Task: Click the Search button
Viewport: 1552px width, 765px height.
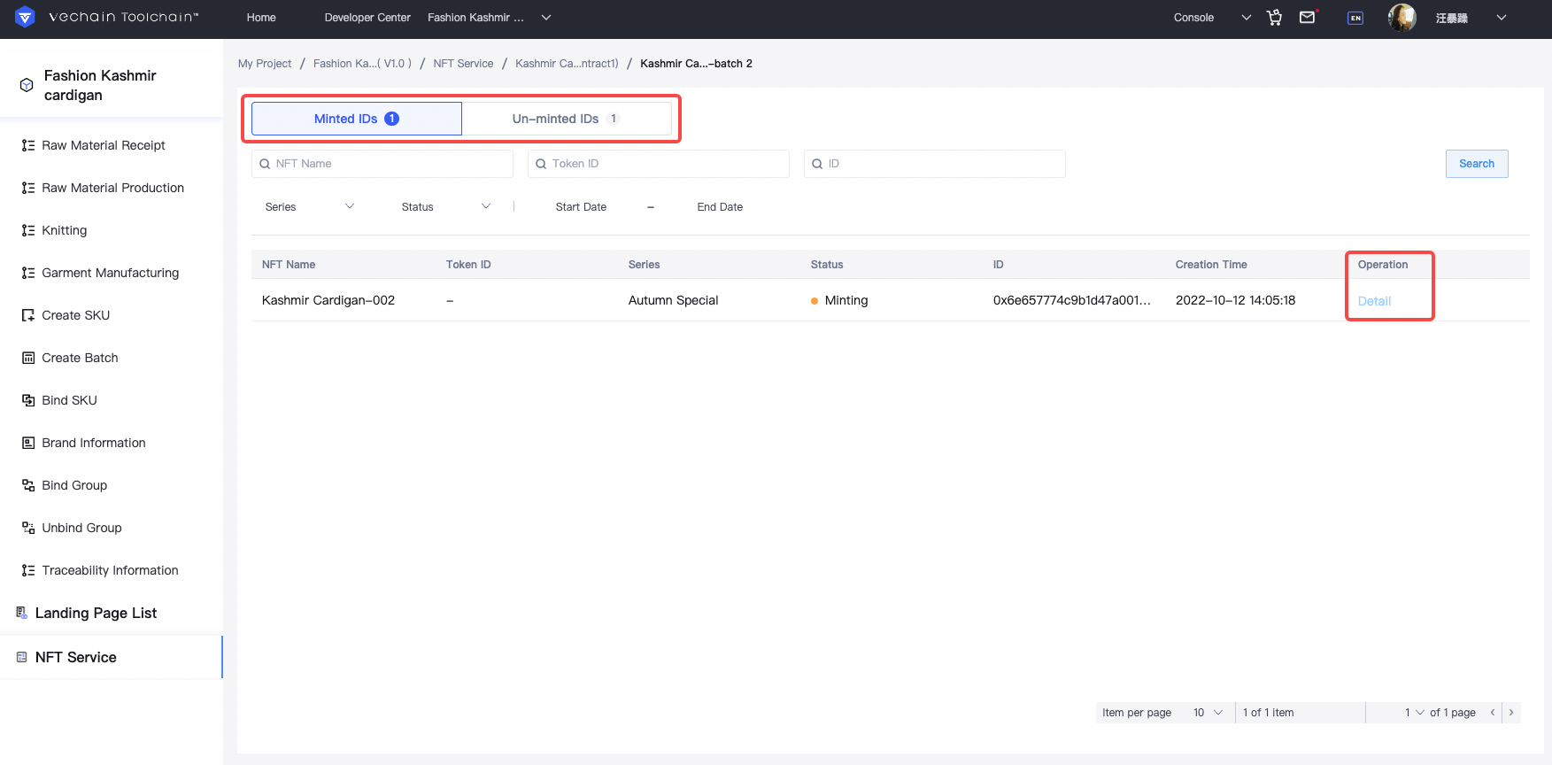Action: [x=1477, y=164]
